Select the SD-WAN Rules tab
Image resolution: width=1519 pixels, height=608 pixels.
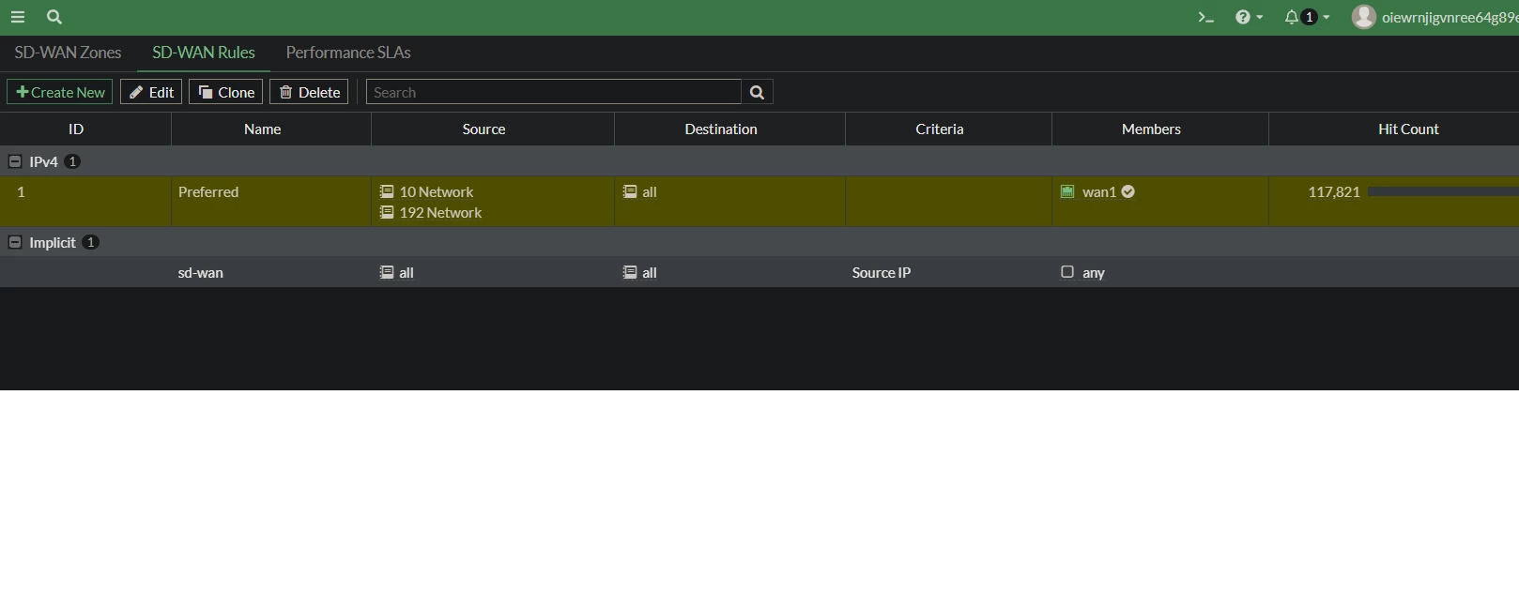click(204, 53)
